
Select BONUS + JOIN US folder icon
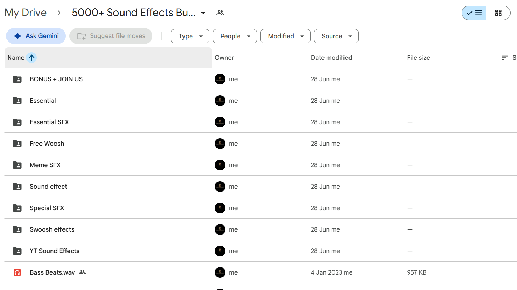point(17,79)
